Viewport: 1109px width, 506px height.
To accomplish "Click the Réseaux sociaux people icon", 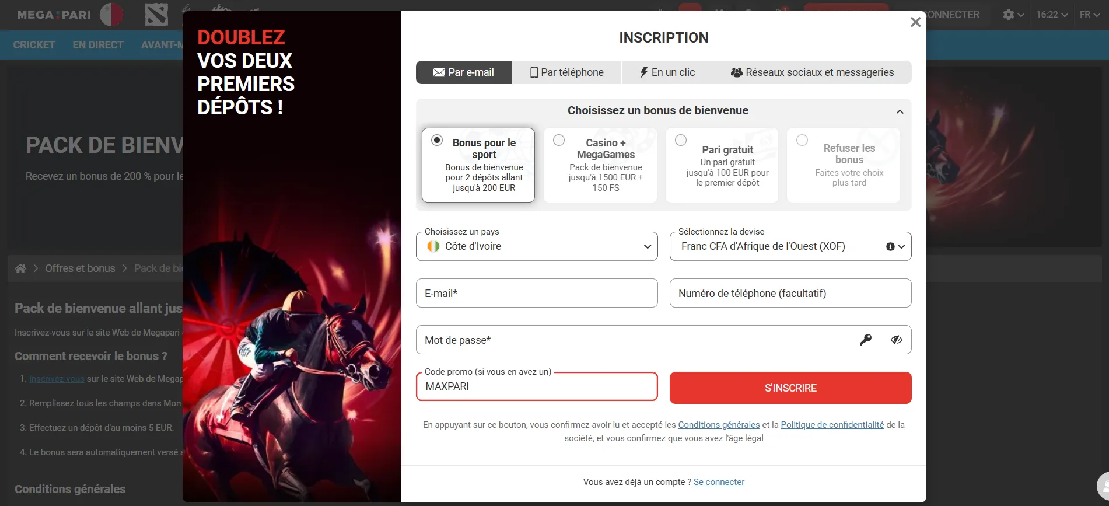I will pyautogui.click(x=737, y=72).
